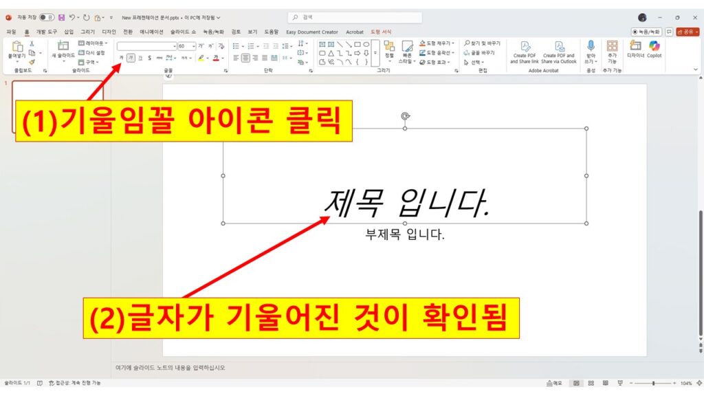The image size is (704, 396).
Task: Click the Slide Show icon in status bar
Action: pos(620,383)
